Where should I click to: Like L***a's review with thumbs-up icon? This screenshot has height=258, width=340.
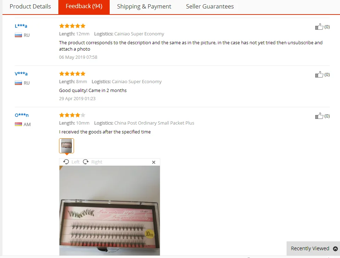coord(319,27)
